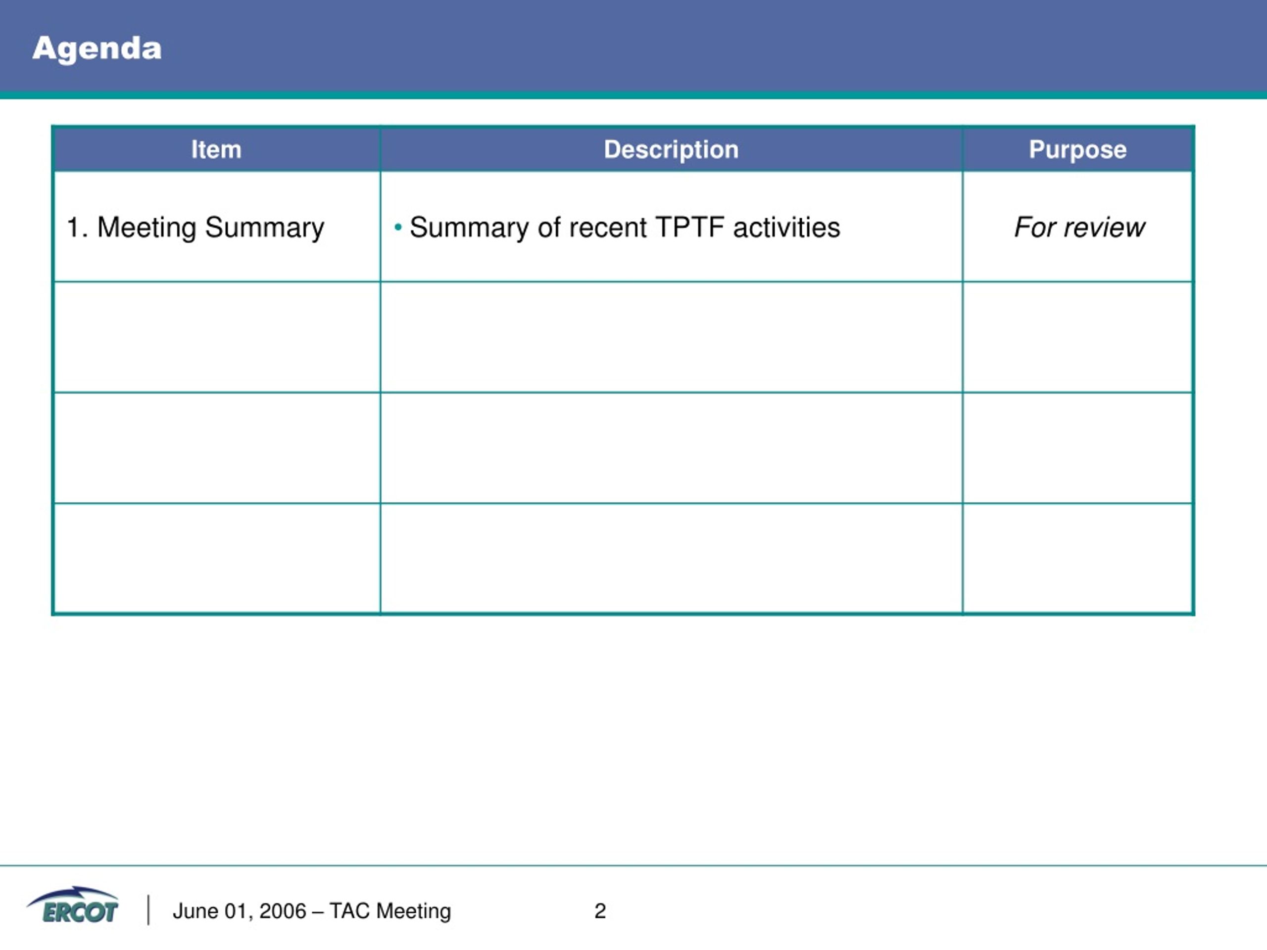Viewport: 1267px width, 950px height.
Task: Select the '1. Meeting Summary' cell
Action: (216, 227)
